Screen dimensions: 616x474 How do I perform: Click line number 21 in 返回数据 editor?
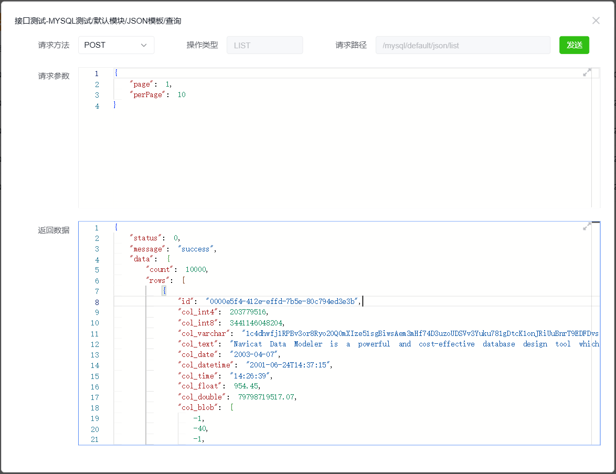[94, 439]
